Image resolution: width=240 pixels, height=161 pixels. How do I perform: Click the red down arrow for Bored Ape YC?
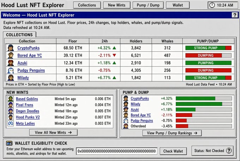pos(114,55)
